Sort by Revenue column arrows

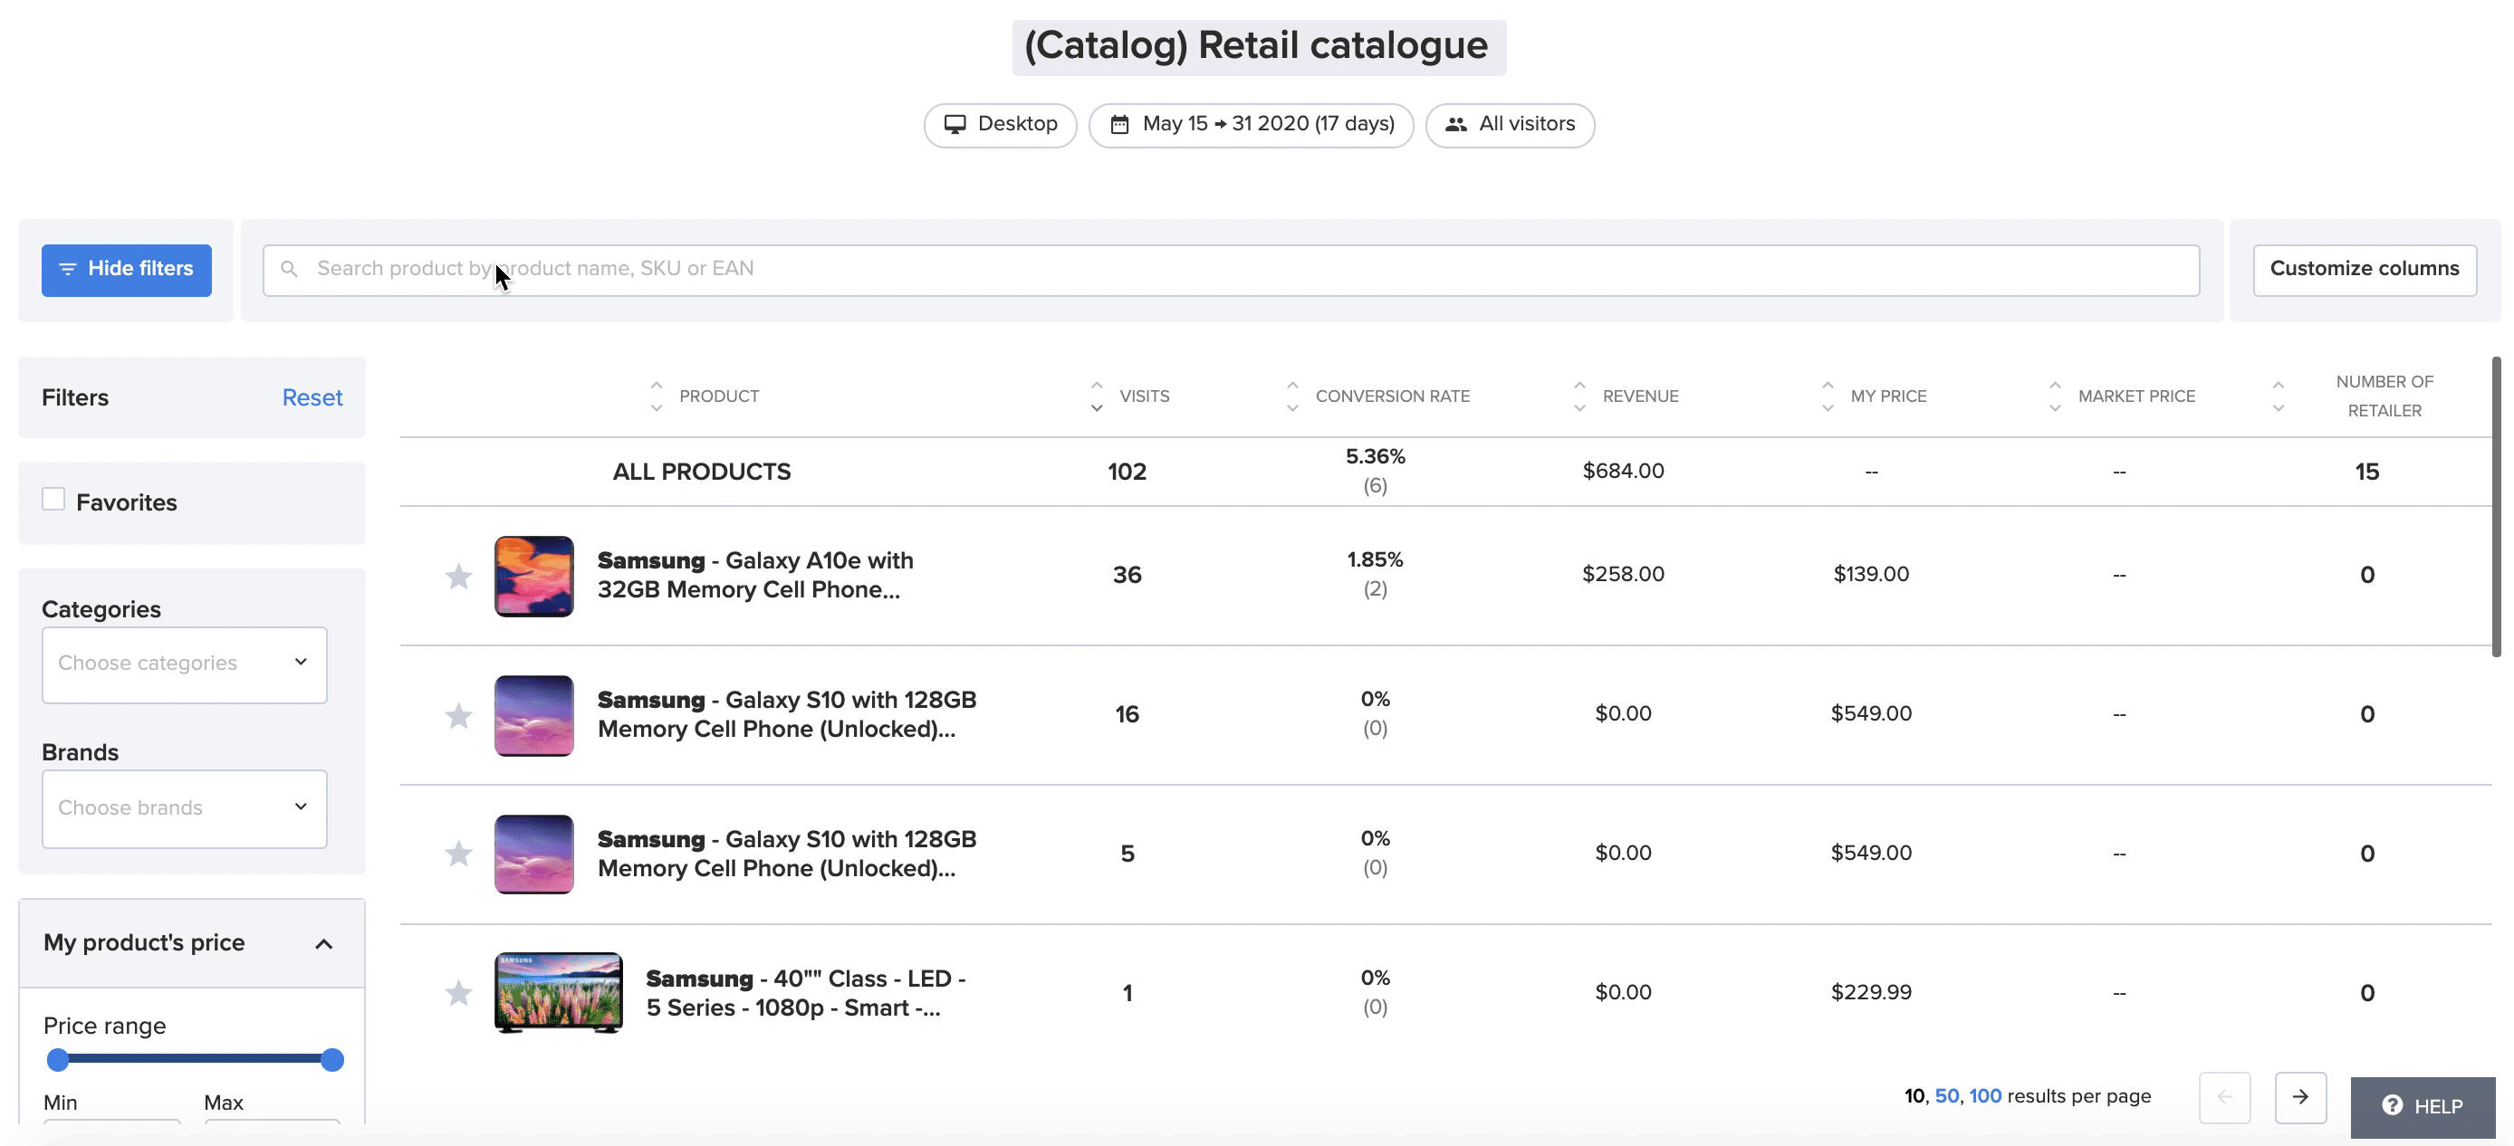(1579, 396)
